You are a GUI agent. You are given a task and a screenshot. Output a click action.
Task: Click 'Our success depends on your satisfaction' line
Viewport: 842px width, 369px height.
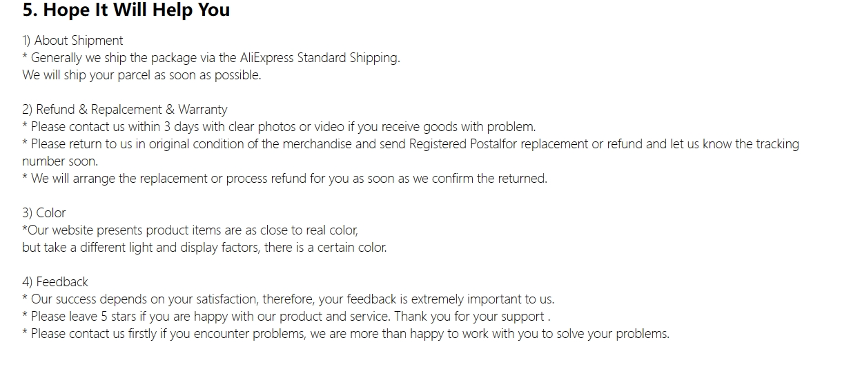288,299
